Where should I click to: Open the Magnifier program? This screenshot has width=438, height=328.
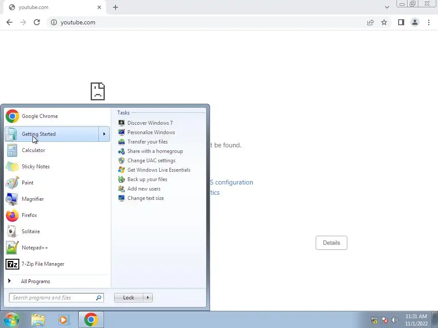(x=57, y=199)
